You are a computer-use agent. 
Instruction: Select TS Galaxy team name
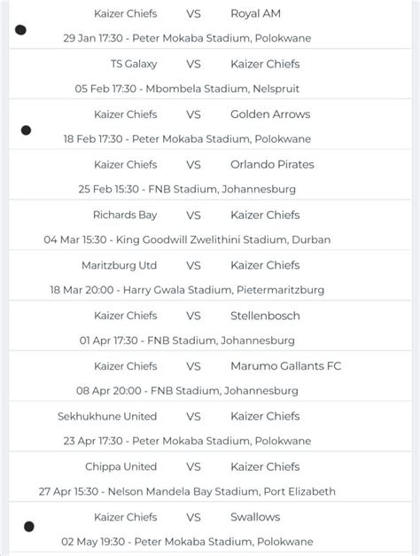134,64
